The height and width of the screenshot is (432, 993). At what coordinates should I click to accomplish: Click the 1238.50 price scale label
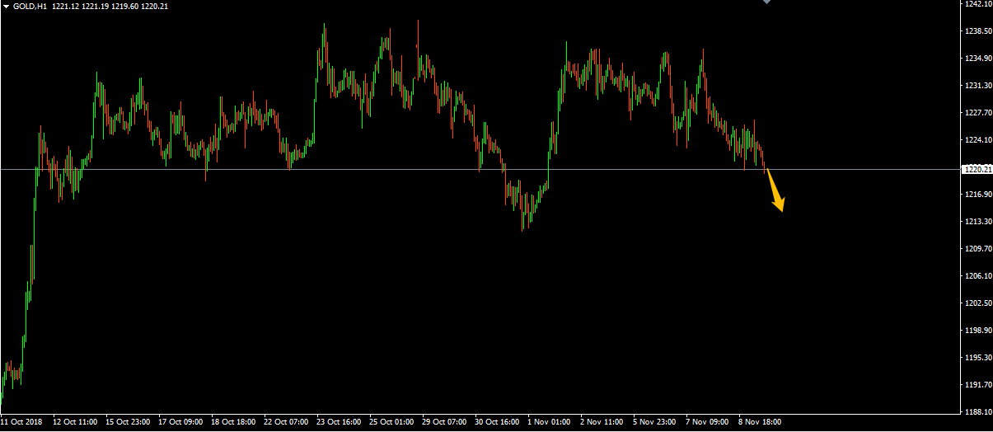pos(977,31)
